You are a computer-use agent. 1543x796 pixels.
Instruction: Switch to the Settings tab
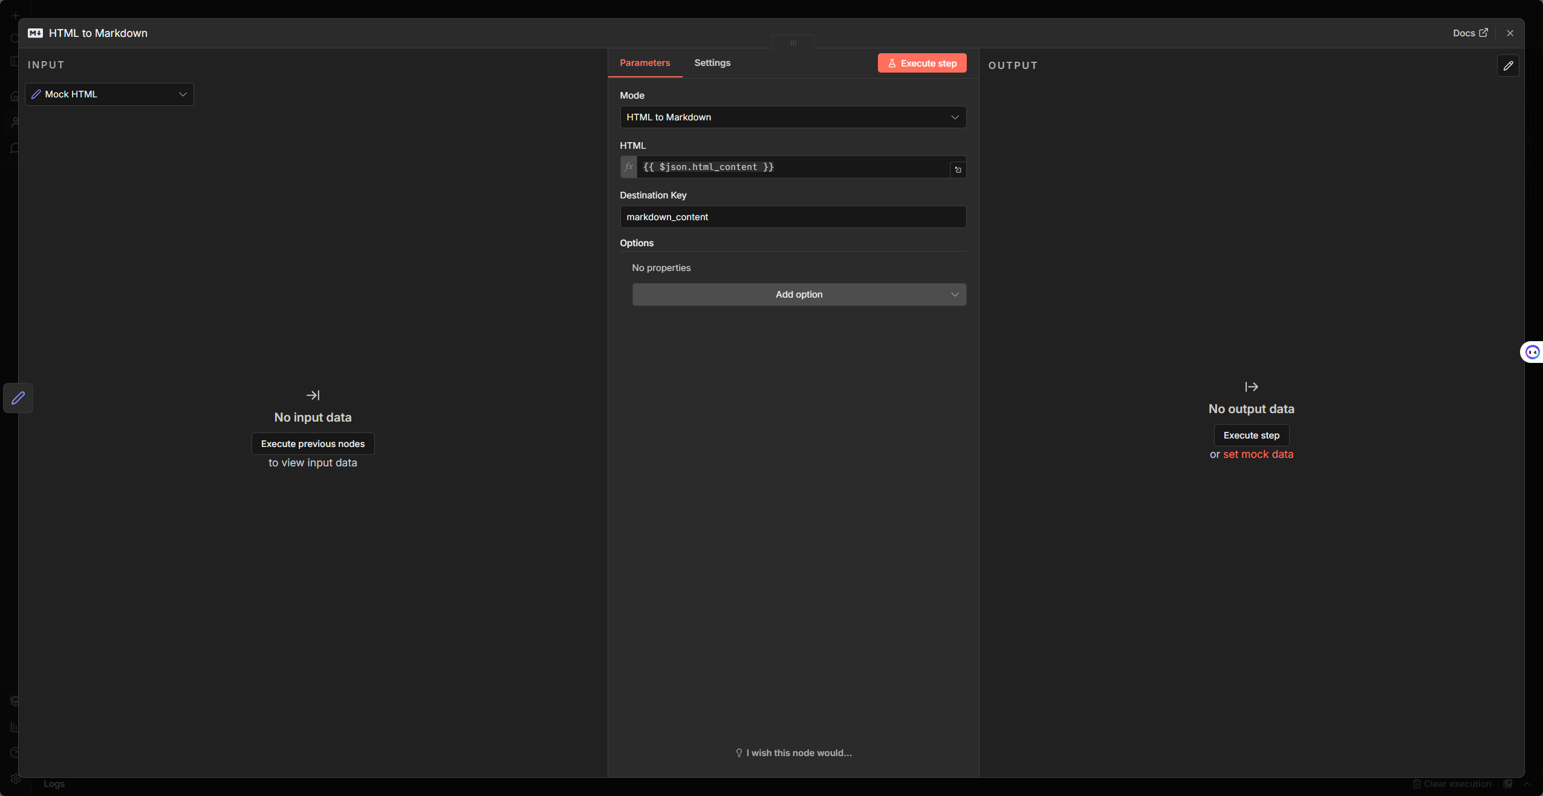[712, 63]
